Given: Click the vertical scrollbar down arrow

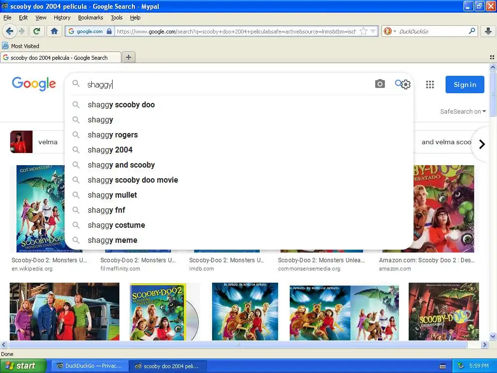Looking at the screenshot, I should pos(493,337).
